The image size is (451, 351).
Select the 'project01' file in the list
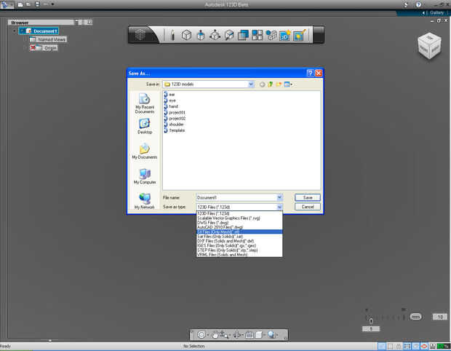(175, 112)
